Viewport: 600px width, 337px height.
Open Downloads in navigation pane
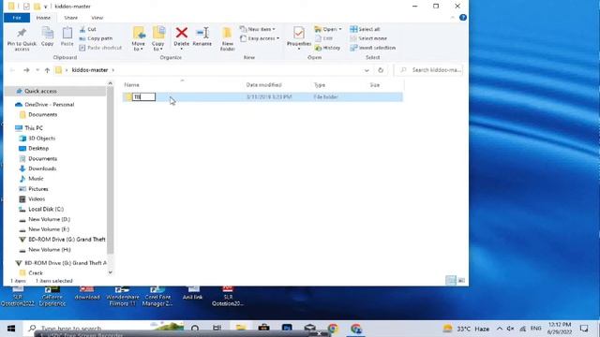coord(42,168)
